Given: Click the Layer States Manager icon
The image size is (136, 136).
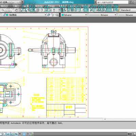Looking at the screenshot, I should click(57, 15).
